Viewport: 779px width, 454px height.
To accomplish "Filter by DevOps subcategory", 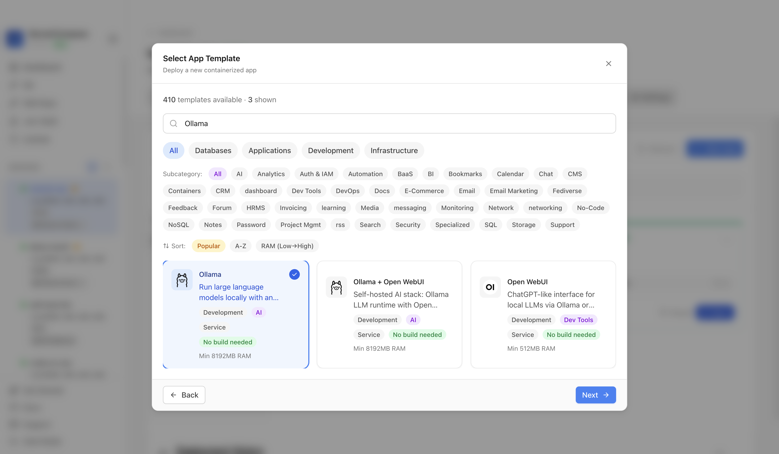I will 348,191.
